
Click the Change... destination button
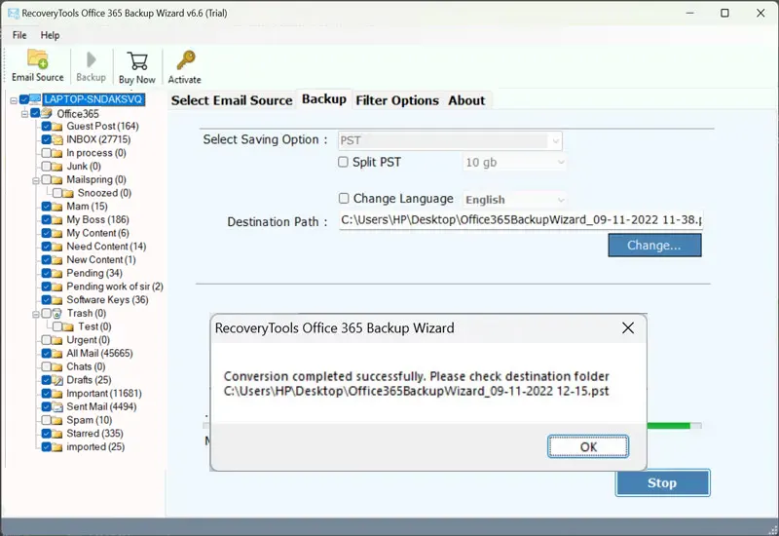(x=654, y=246)
